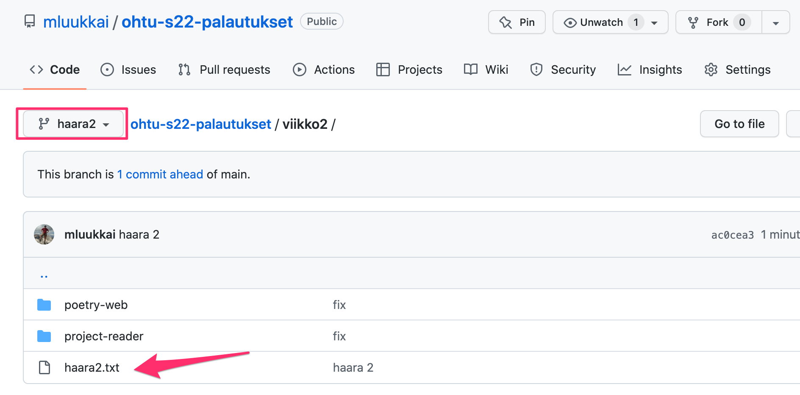Open the haara2 branch selector dropdown
This screenshot has height=395, width=800.
(74, 124)
